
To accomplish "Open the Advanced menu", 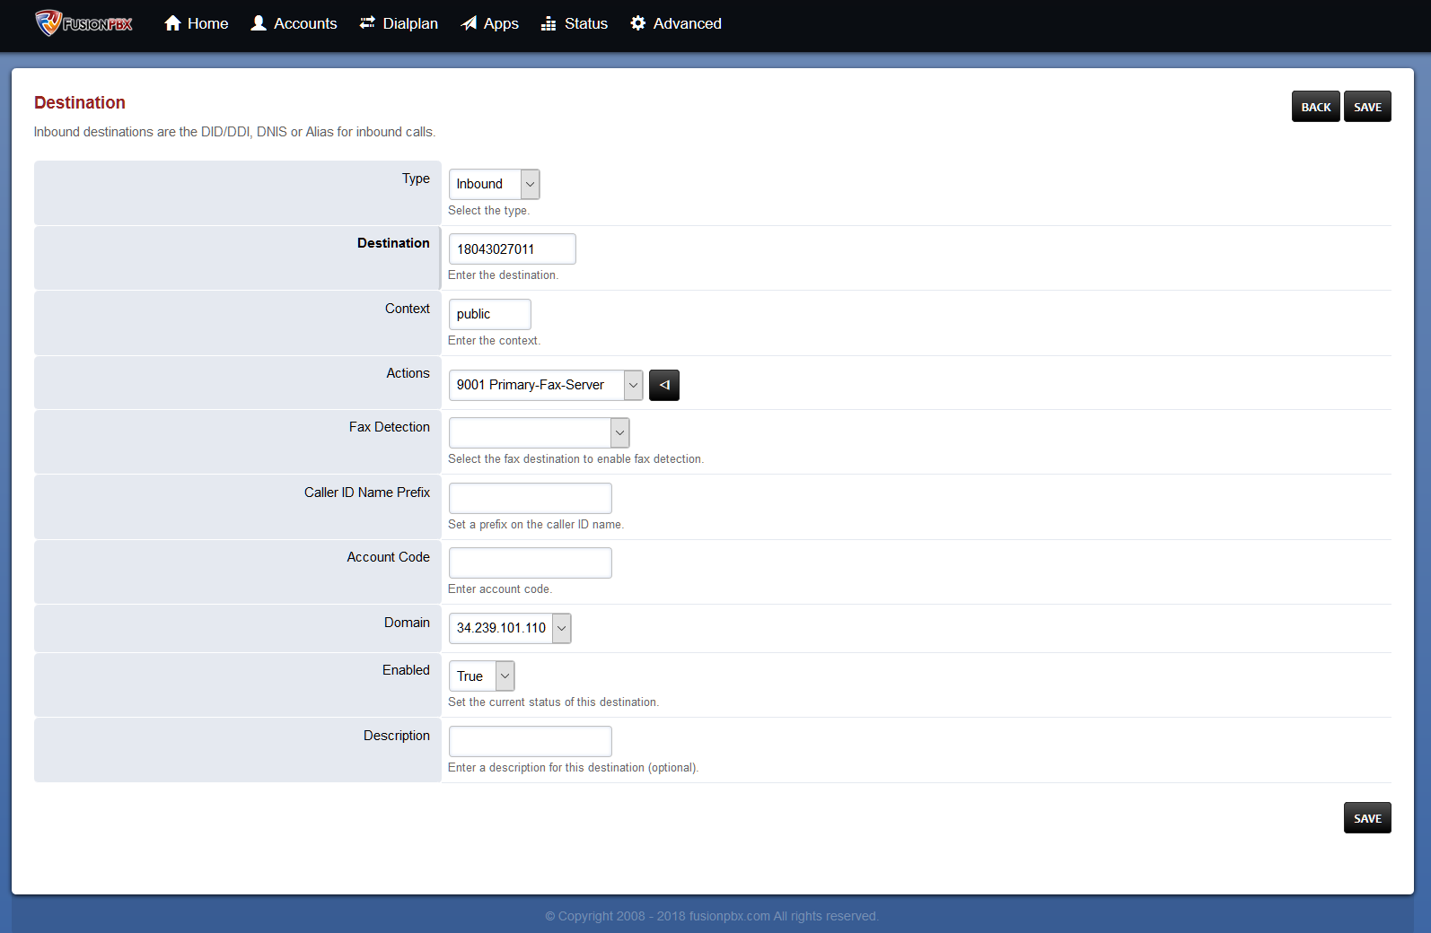I will 687,23.
